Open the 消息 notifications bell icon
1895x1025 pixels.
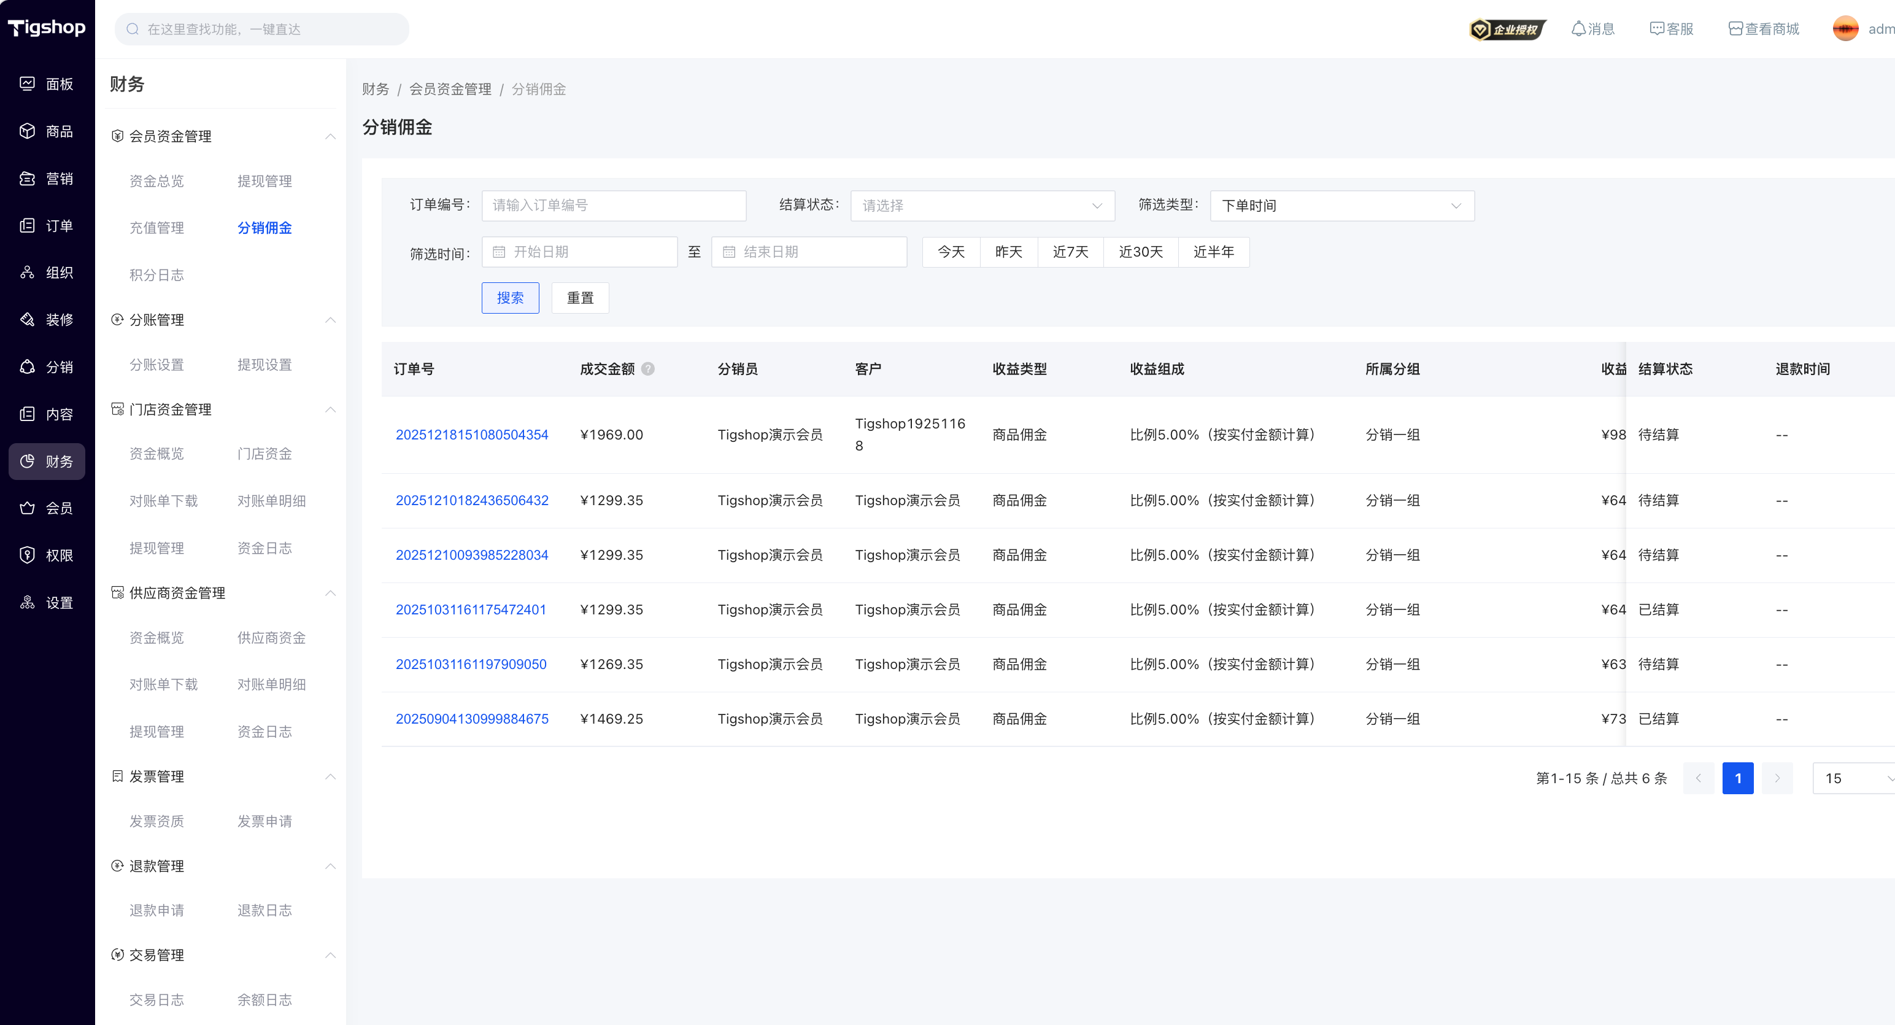1578,29
